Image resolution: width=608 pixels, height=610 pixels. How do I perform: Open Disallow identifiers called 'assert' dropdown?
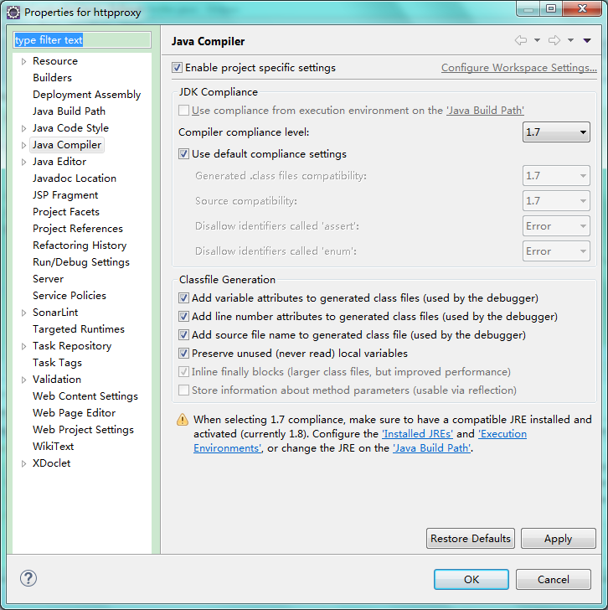[x=556, y=226]
